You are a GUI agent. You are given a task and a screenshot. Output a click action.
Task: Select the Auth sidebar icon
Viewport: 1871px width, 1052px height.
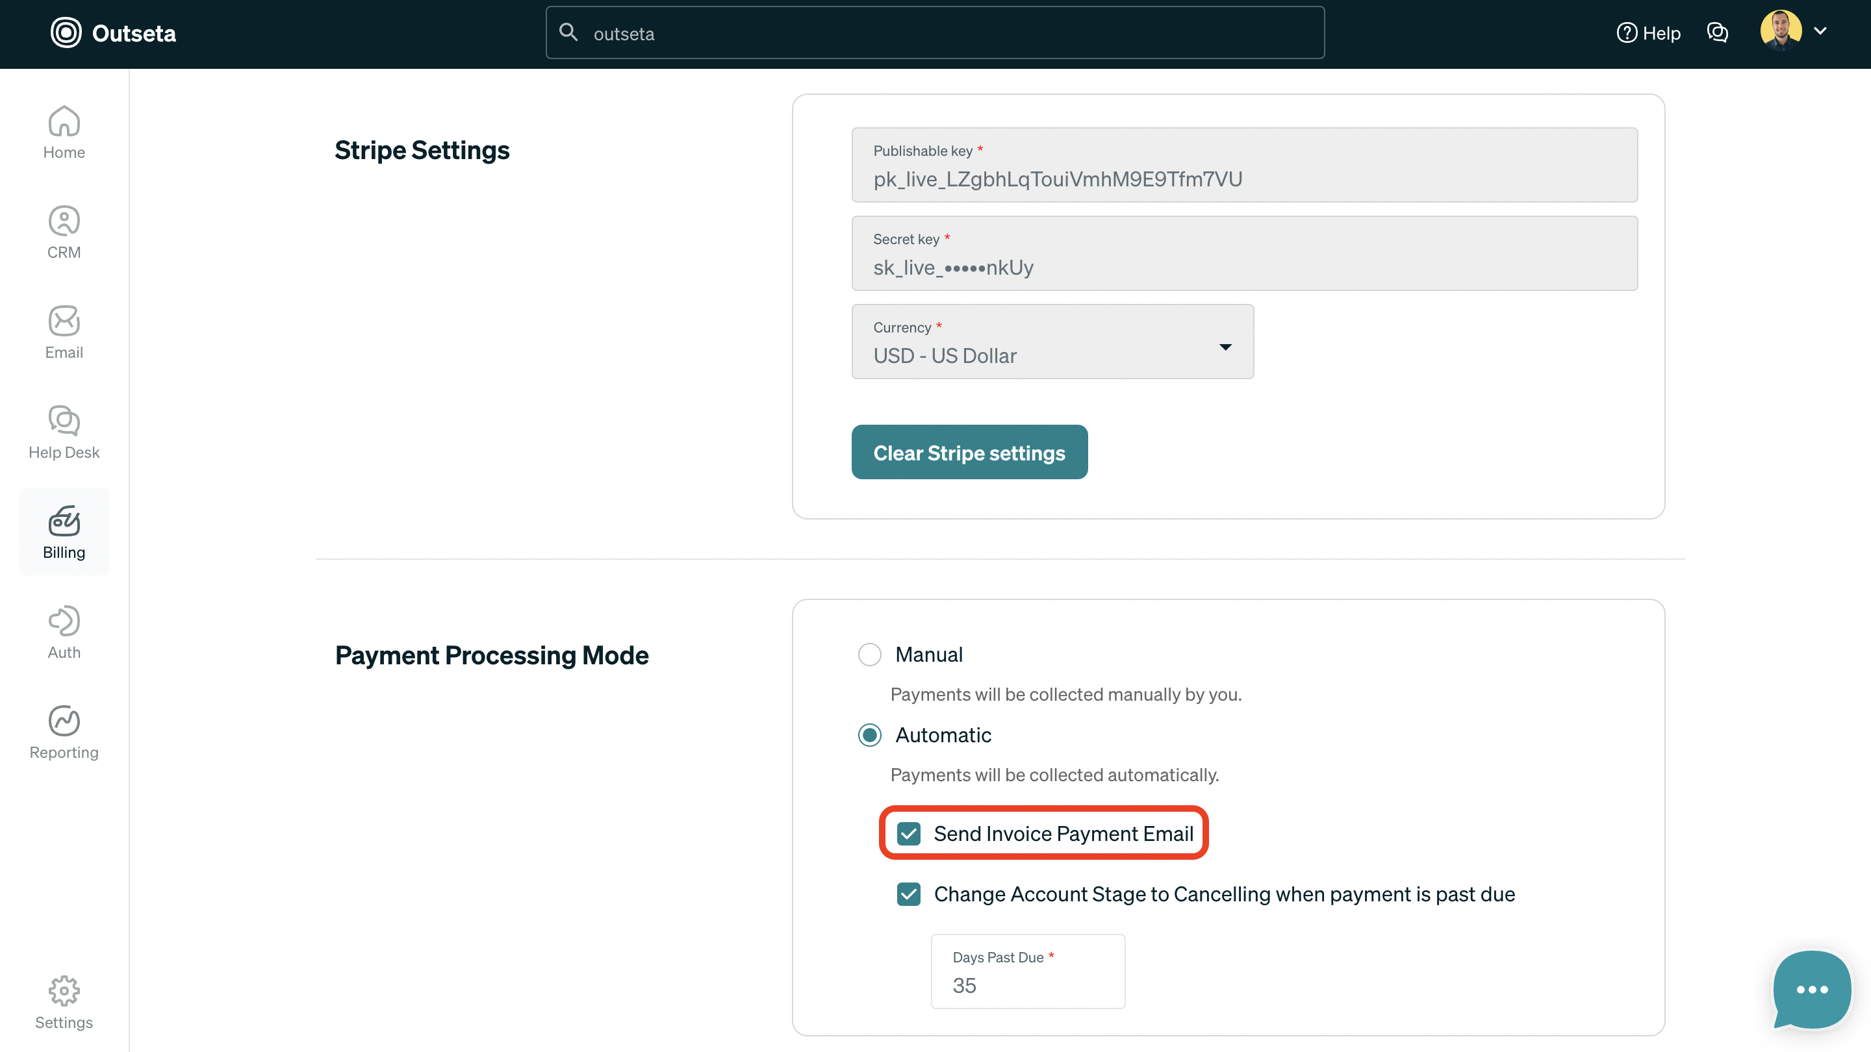click(64, 632)
